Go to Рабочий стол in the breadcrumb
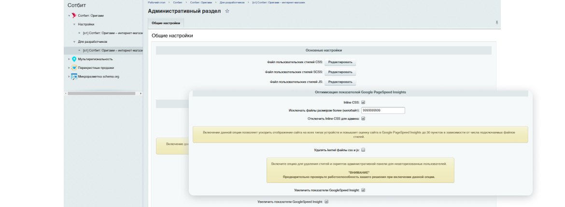 pos(156,2)
